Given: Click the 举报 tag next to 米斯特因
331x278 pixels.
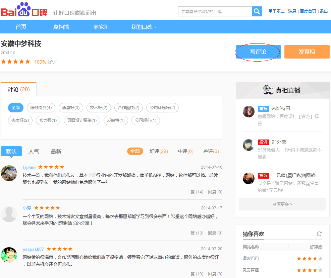Looking at the screenshot, I should tap(263, 109).
